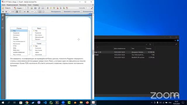Screen dimensions: 187x105
Task: Open the Заполнить и подписать panel
Action: [x=72, y=12]
